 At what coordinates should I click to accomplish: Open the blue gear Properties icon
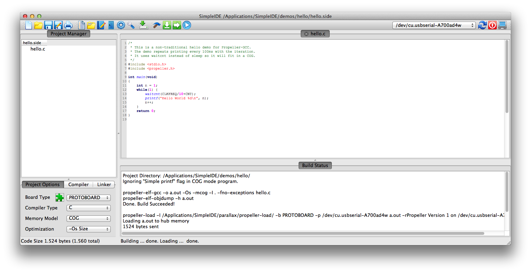(x=121, y=25)
